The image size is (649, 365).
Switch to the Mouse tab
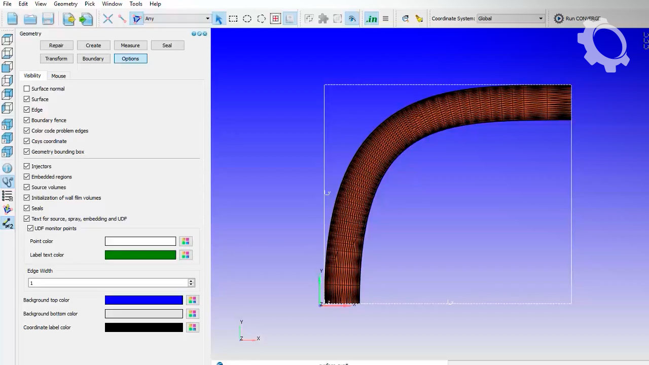pyautogui.click(x=58, y=76)
